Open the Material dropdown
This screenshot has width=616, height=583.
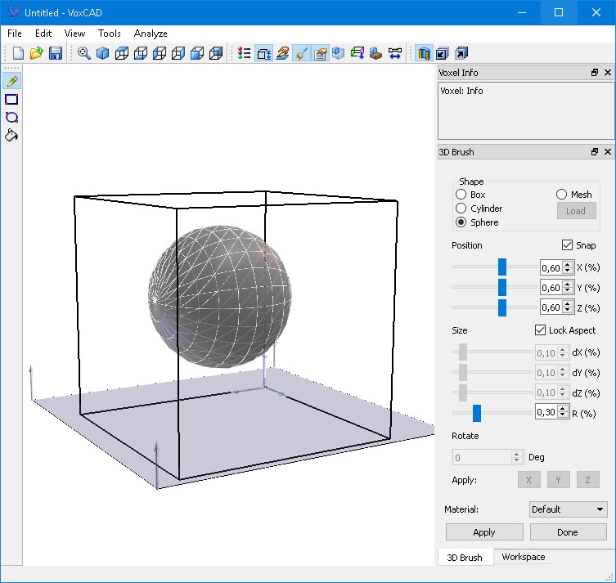pyautogui.click(x=568, y=509)
